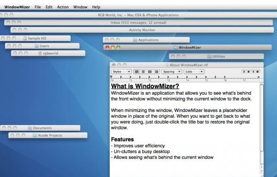This screenshot has height=177, width=277.
Task: Click the document icon beside About WindowMizer.rtf title
Action: point(167,65)
